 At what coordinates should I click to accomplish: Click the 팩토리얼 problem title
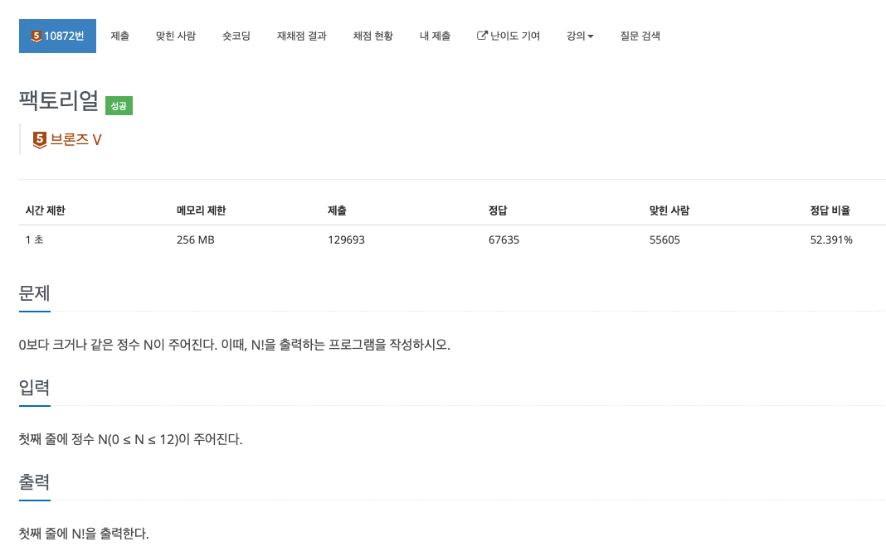coord(59,100)
